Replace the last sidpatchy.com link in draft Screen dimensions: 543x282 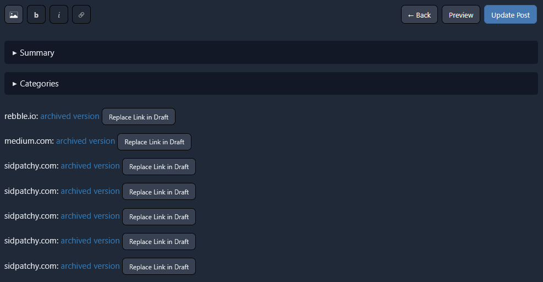point(159,267)
